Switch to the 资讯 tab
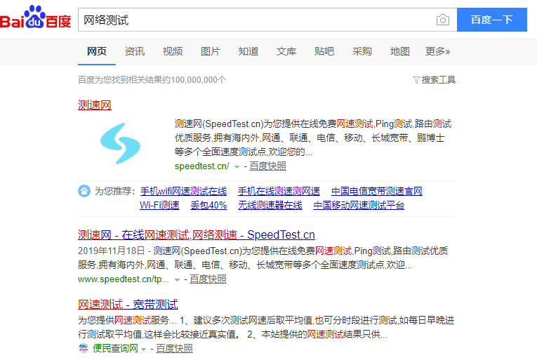 click(x=135, y=51)
